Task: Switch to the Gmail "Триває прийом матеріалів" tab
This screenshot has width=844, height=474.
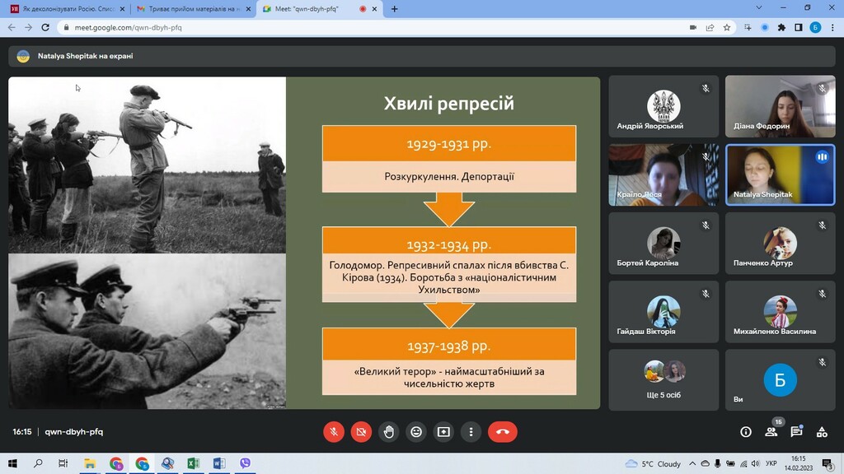Action: click(192, 8)
